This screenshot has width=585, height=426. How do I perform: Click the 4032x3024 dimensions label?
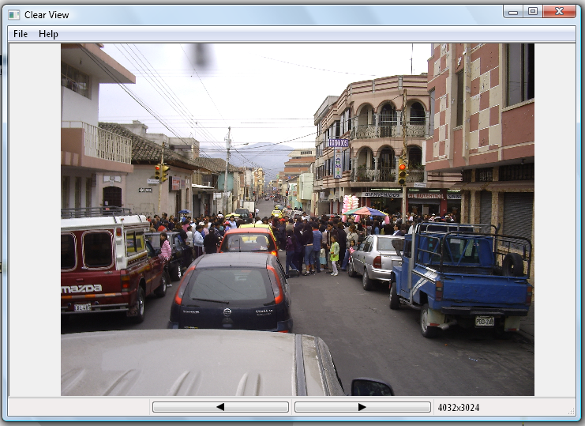459,408
